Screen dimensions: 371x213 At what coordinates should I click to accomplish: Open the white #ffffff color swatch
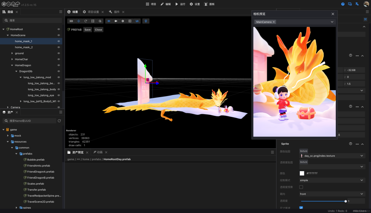(302, 173)
